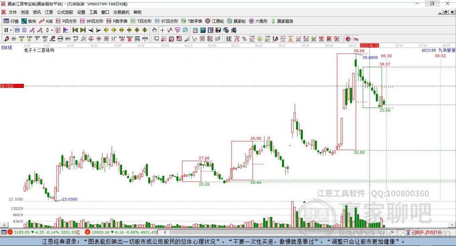This screenshot has width=456, height=246.
Task: Click the 28.88 price label
Action: (x=359, y=152)
